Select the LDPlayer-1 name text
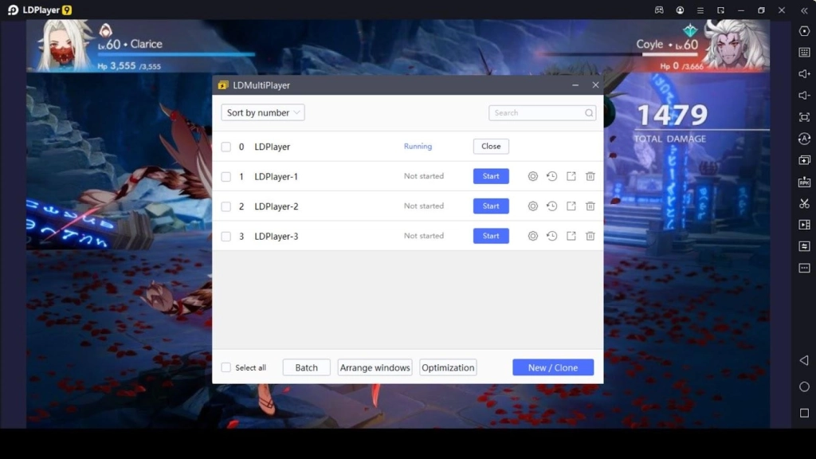The image size is (816, 459). click(x=277, y=176)
